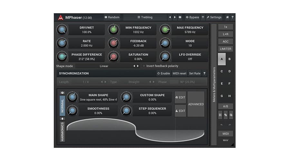Click the copy preset slot icon
The width and height of the screenshot is (290, 161).
(x=226, y=115)
